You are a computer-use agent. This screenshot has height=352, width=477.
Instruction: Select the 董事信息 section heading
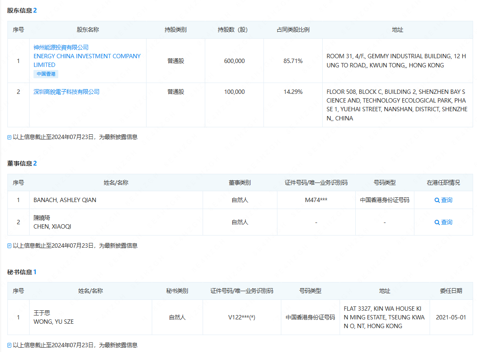20,163
